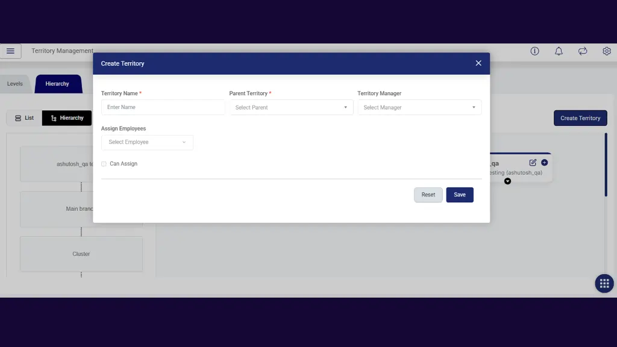
Task: Expand the ashutosh_qa node via the down chevron
Action: (507, 181)
